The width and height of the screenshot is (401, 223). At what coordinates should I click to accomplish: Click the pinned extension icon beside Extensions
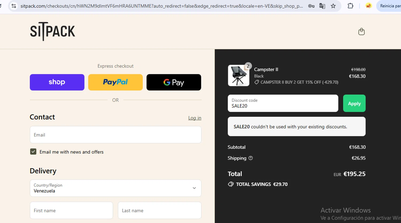(x=368, y=6)
